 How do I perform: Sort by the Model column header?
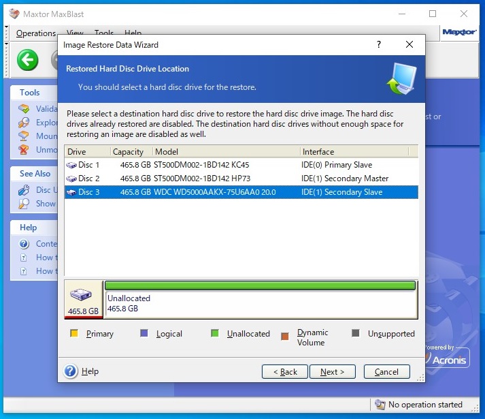227,151
